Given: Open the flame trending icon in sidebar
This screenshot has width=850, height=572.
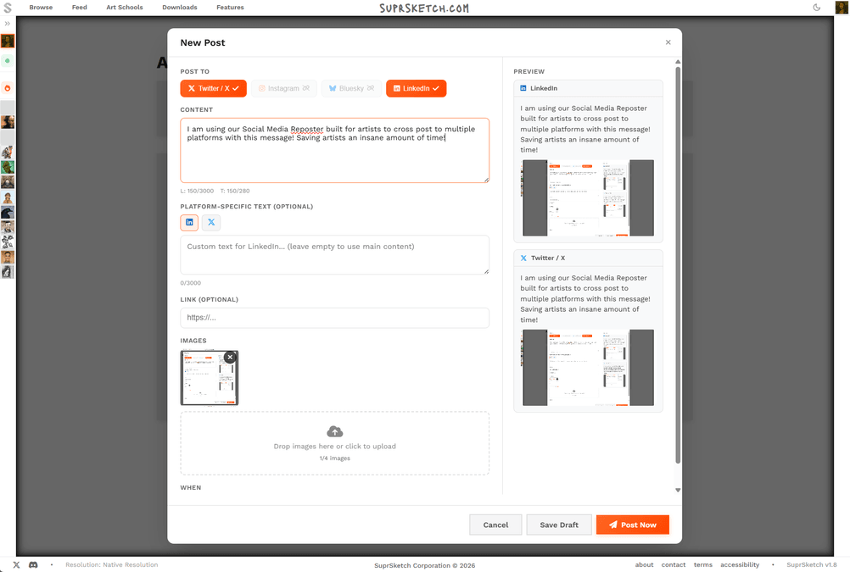Looking at the screenshot, I should 8,88.
